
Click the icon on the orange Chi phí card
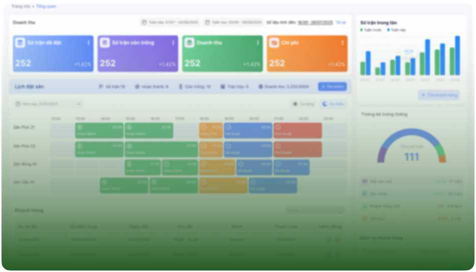tap(274, 42)
